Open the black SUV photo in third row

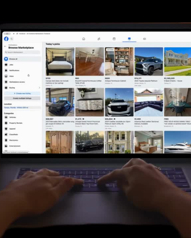tap(89, 142)
